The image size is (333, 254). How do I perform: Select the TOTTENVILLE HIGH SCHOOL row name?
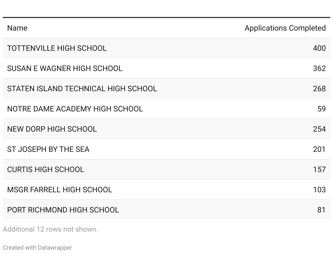(x=57, y=48)
